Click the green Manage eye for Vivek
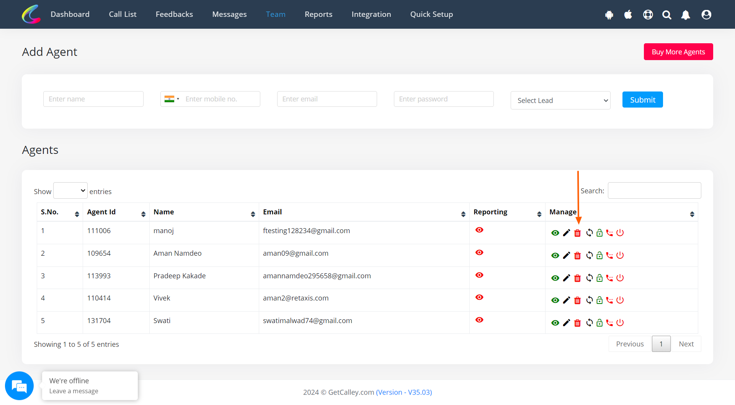 [555, 300]
